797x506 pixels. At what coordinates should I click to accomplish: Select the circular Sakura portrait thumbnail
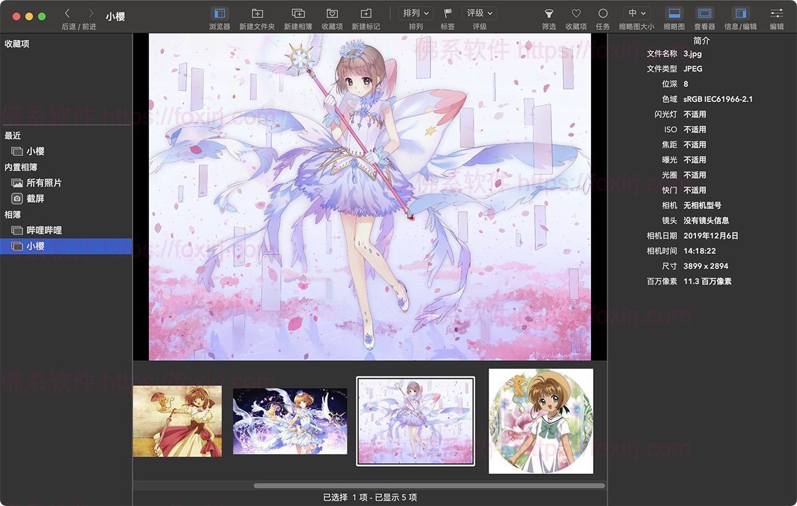pyautogui.click(x=541, y=420)
